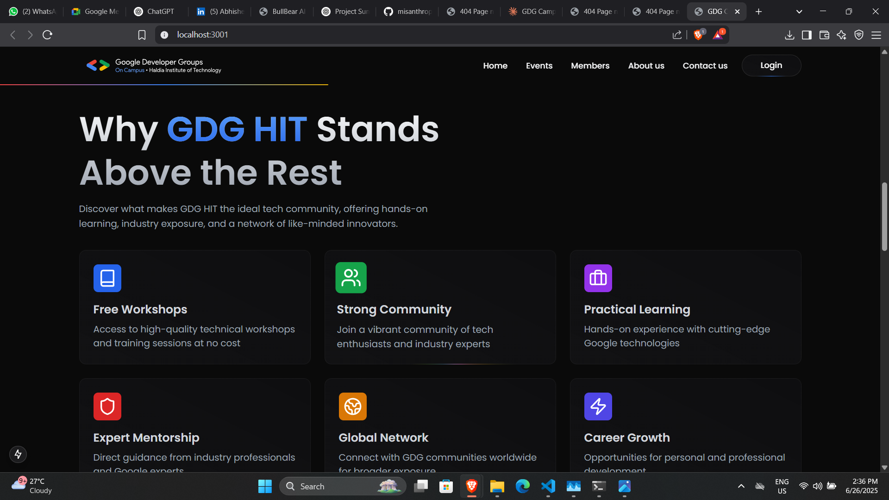Expand the tab search dropdown
The height and width of the screenshot is (500, 889).
[x=799, y=12]
